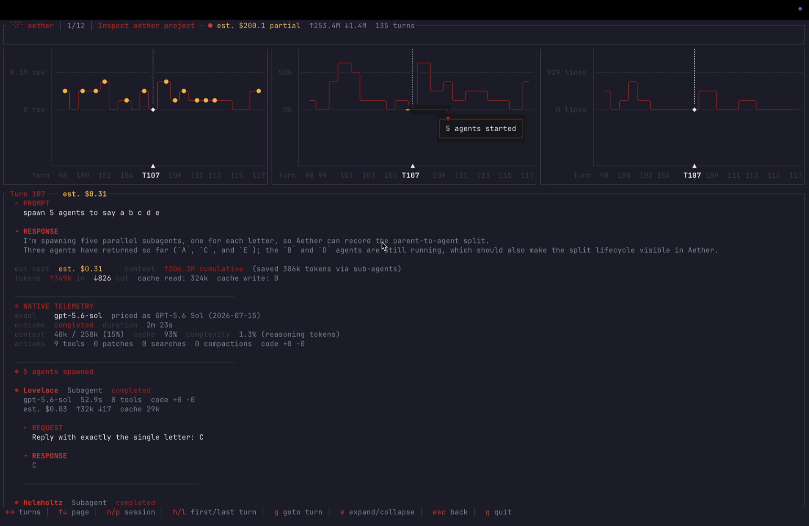Click turn 101 on the percent chart axis
The height and width of the screenshot is (526, 809).
coord(347,175)
